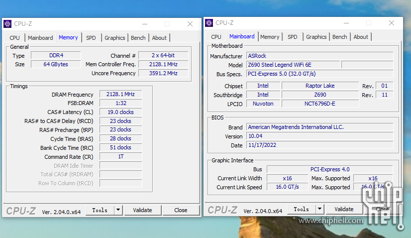
Task: Click the CPU-Z app icon in the left window title bar
Action: coord(7,24)
